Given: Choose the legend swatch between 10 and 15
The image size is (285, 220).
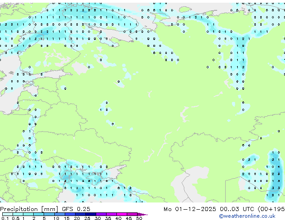Looking at the screenshot, I should coord(59,214).
